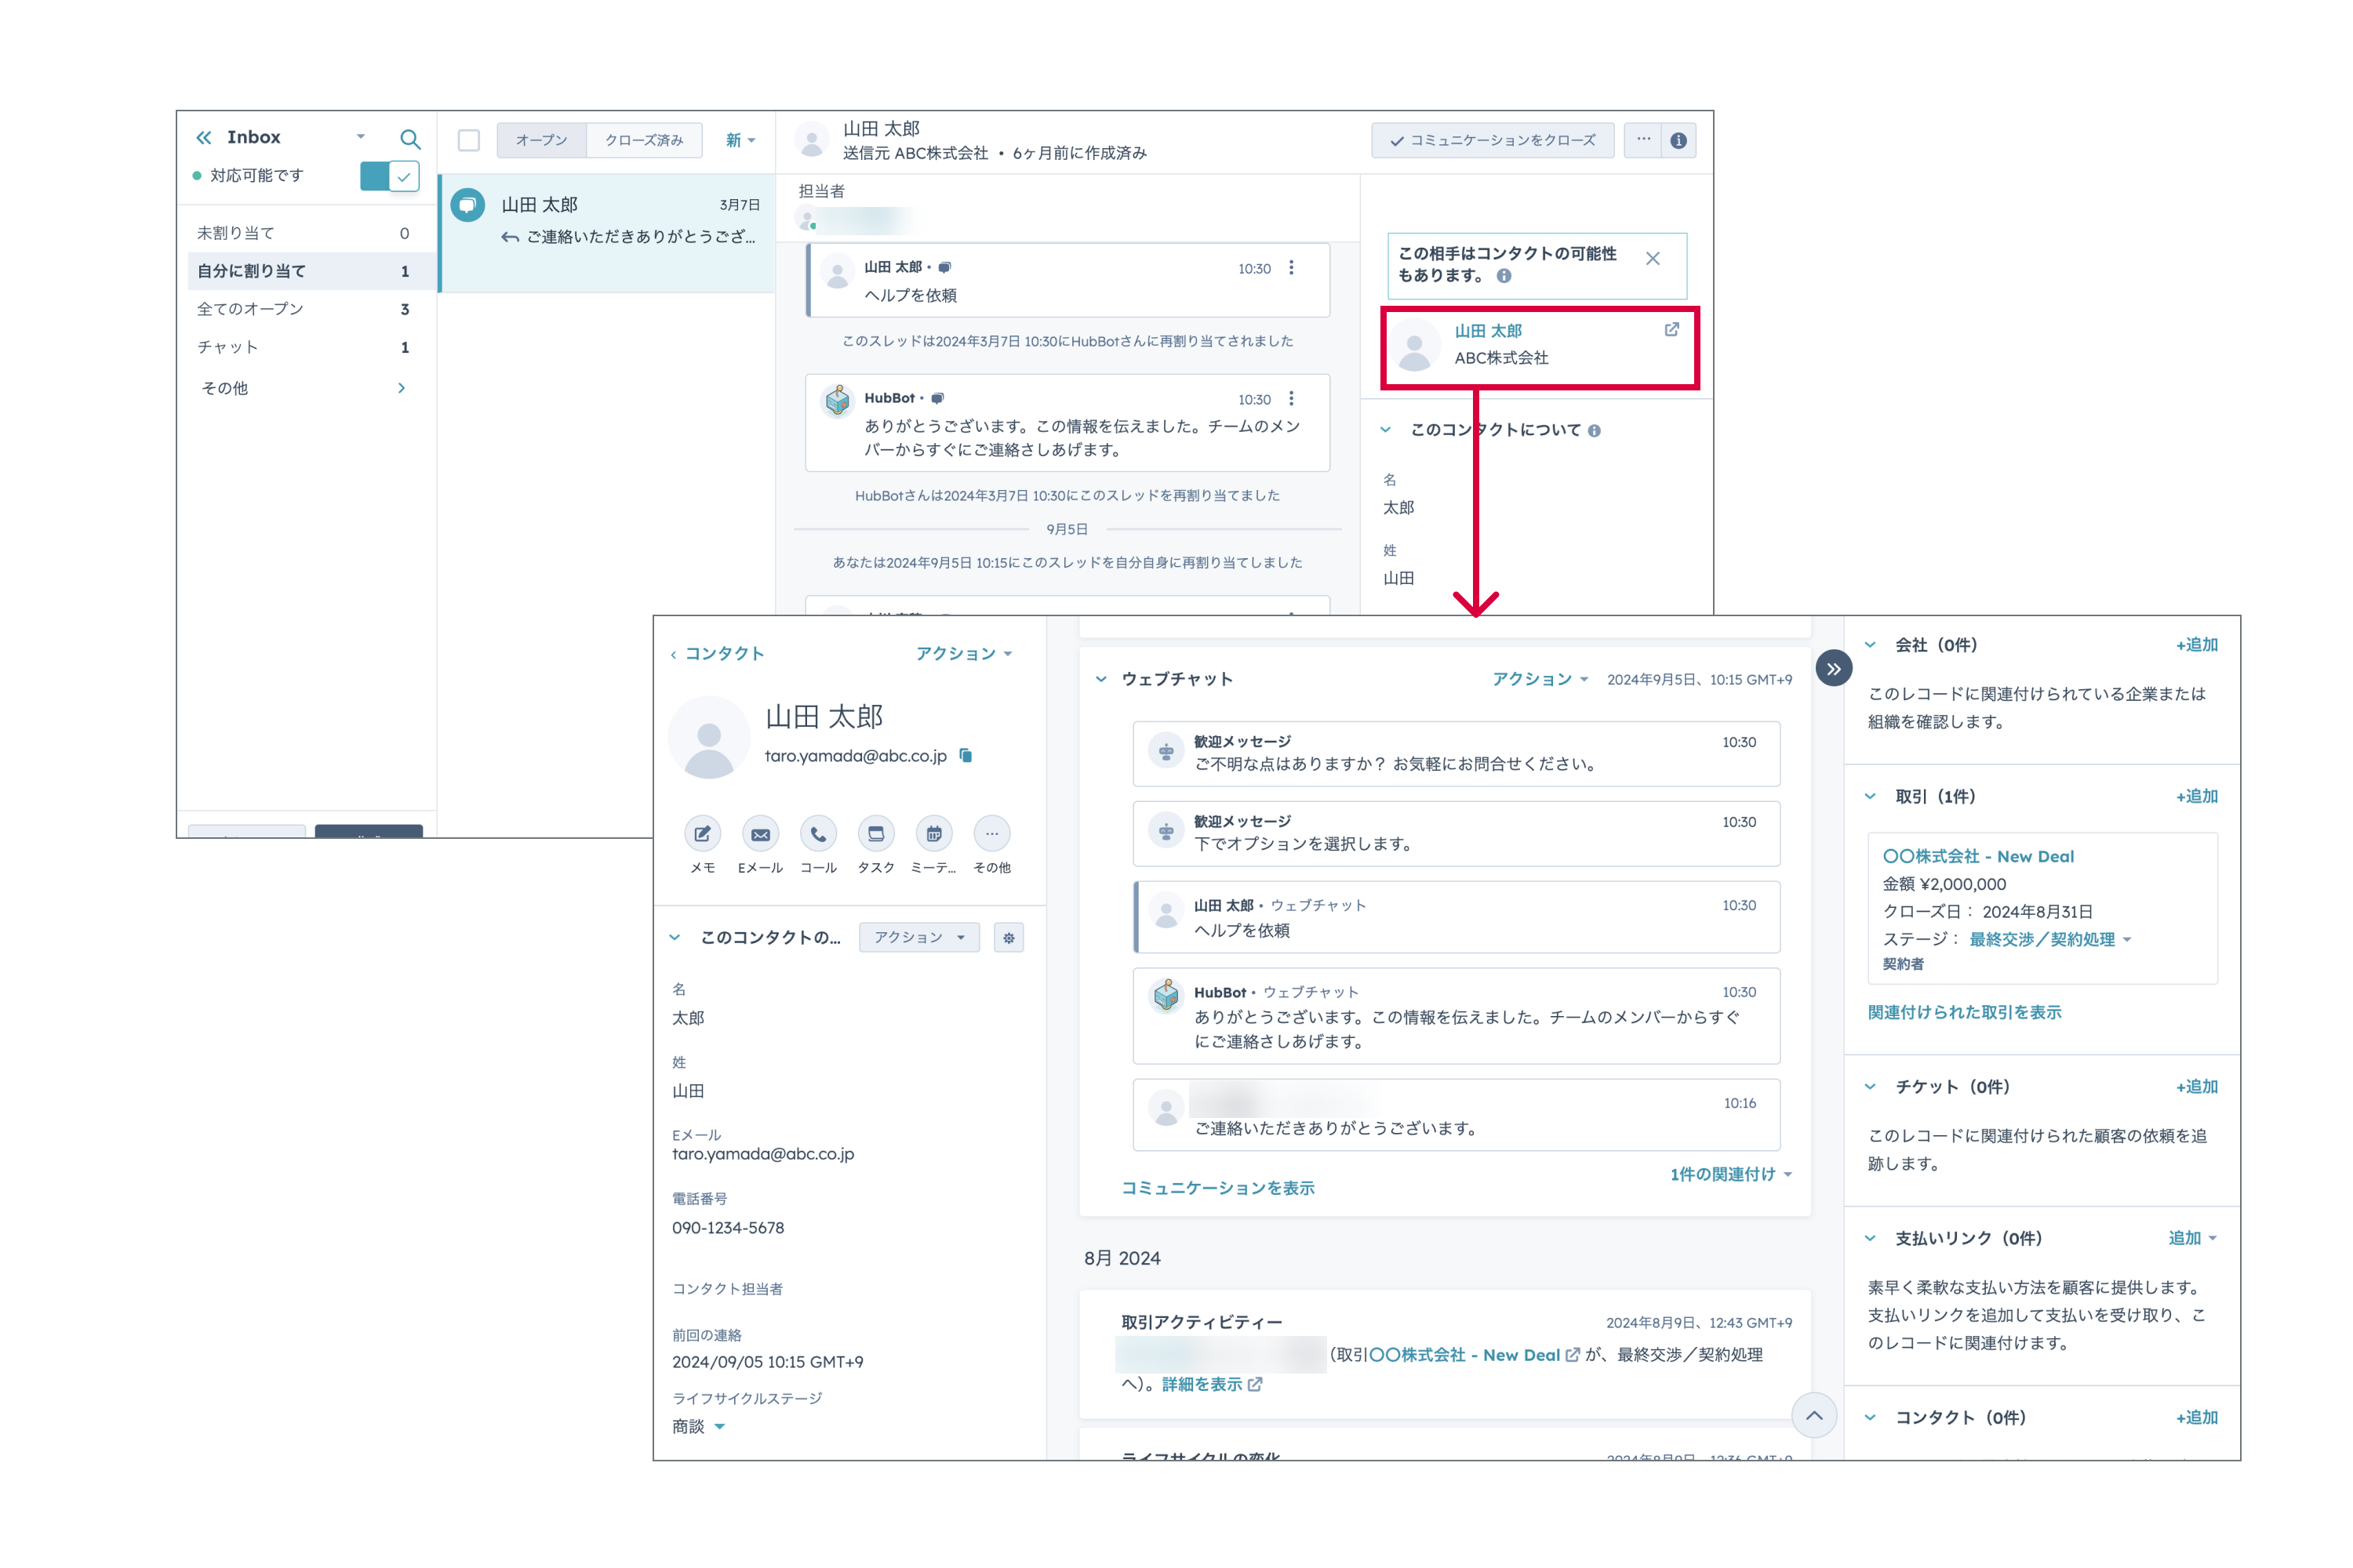Screen dimensions: 2353x1568
Task: Collapse the Inbox sidebar with the double-chevron icon
Action: pos(204,138)
